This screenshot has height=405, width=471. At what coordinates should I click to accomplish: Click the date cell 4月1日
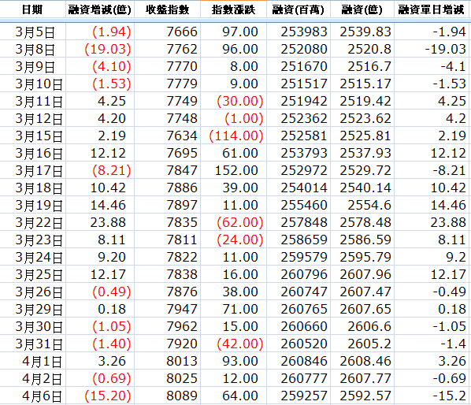[32, 361]
